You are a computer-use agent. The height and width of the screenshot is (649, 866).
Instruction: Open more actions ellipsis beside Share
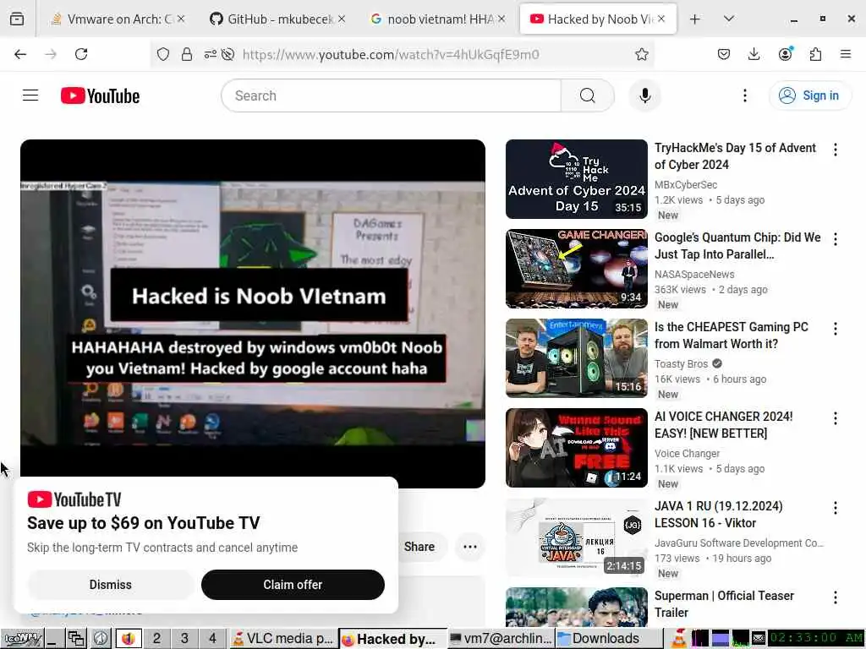tap(470, 547)
